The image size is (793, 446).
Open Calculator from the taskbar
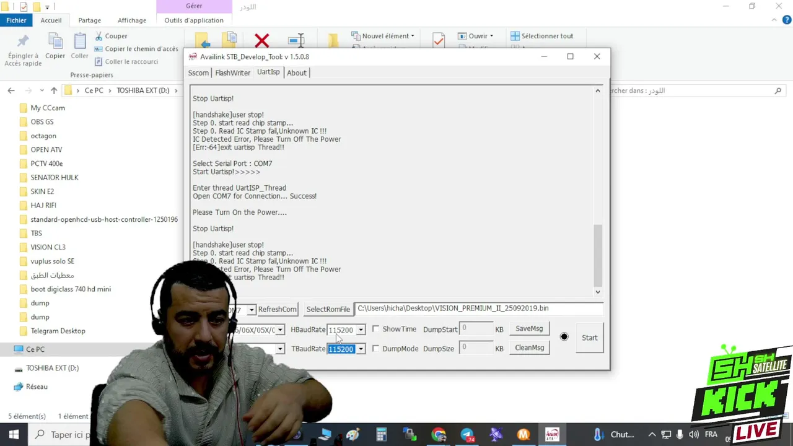tap(382, 434)
